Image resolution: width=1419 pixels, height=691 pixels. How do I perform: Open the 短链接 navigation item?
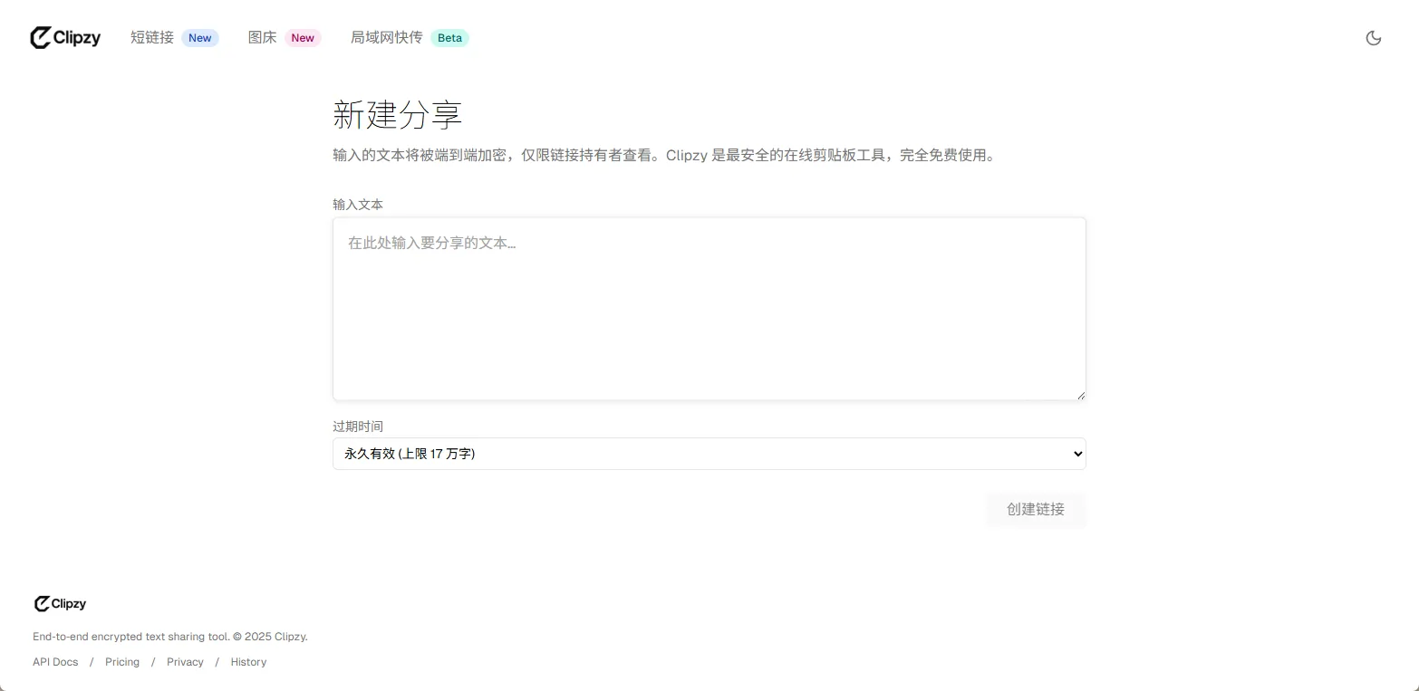click(x=152, y=38)
